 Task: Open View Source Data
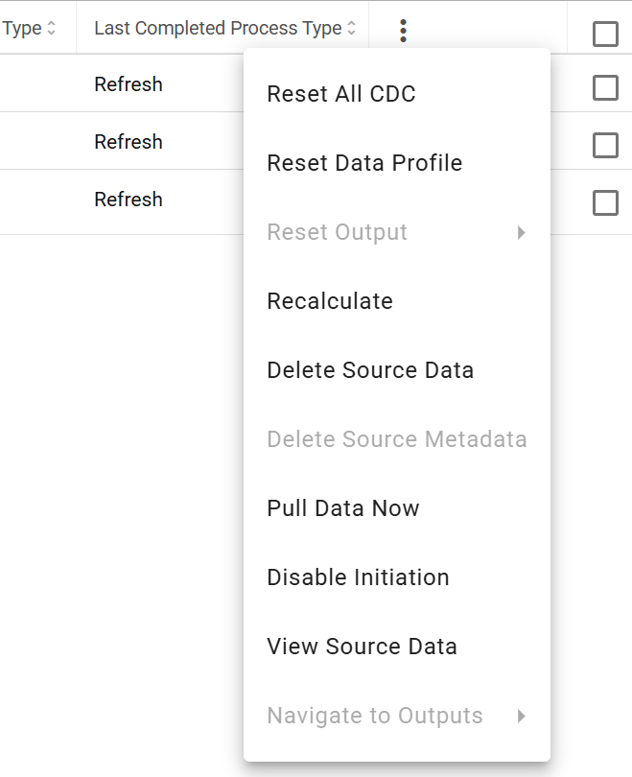click(x=397, y=647)
